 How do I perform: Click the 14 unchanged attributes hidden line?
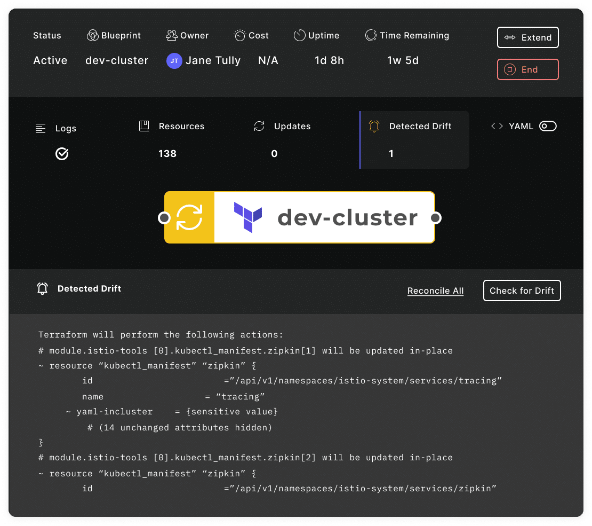180,428
